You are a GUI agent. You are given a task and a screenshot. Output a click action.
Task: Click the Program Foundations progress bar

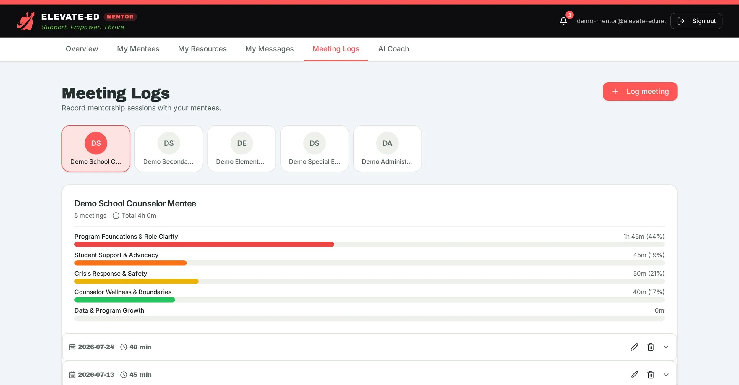(369, 244)
